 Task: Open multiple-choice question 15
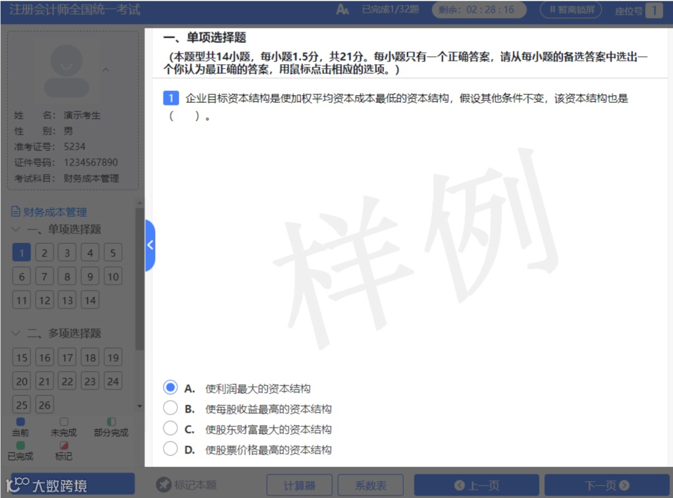click(x=21, y=357)
